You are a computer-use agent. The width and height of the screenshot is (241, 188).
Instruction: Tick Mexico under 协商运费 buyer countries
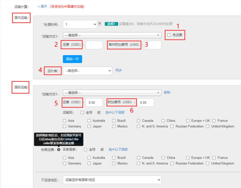tap(114, 163)
